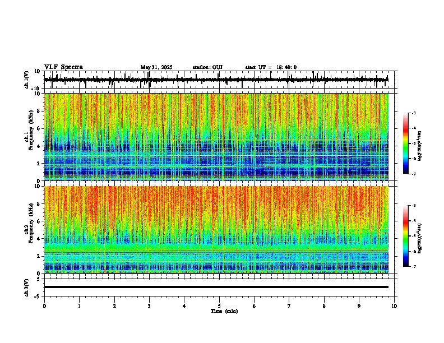Click the "3" tick on the time axis
The height and width of the screenshot is (343, 444).
click(149, 306)
